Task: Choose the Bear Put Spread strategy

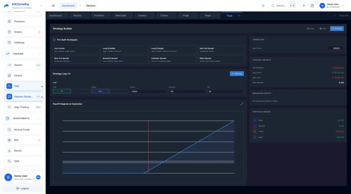Action: [76, 60]
